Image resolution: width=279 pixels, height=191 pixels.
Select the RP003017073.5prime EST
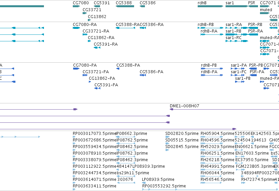pyautogui.click(x=74, y=137)
